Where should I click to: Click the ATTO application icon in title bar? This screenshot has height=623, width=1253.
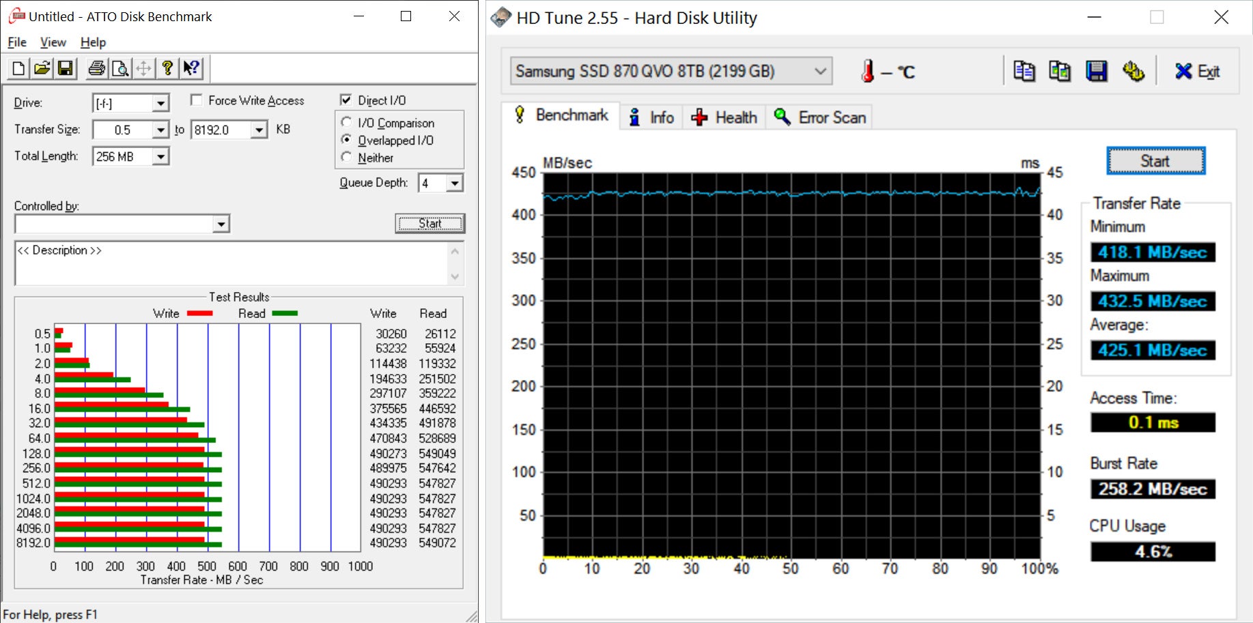16,16
